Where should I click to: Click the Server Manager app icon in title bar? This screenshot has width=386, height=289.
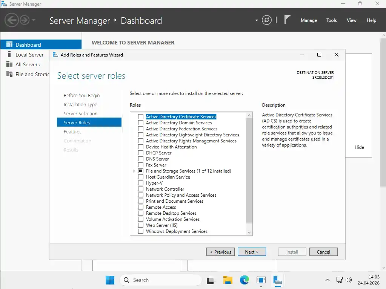point(4,4)
